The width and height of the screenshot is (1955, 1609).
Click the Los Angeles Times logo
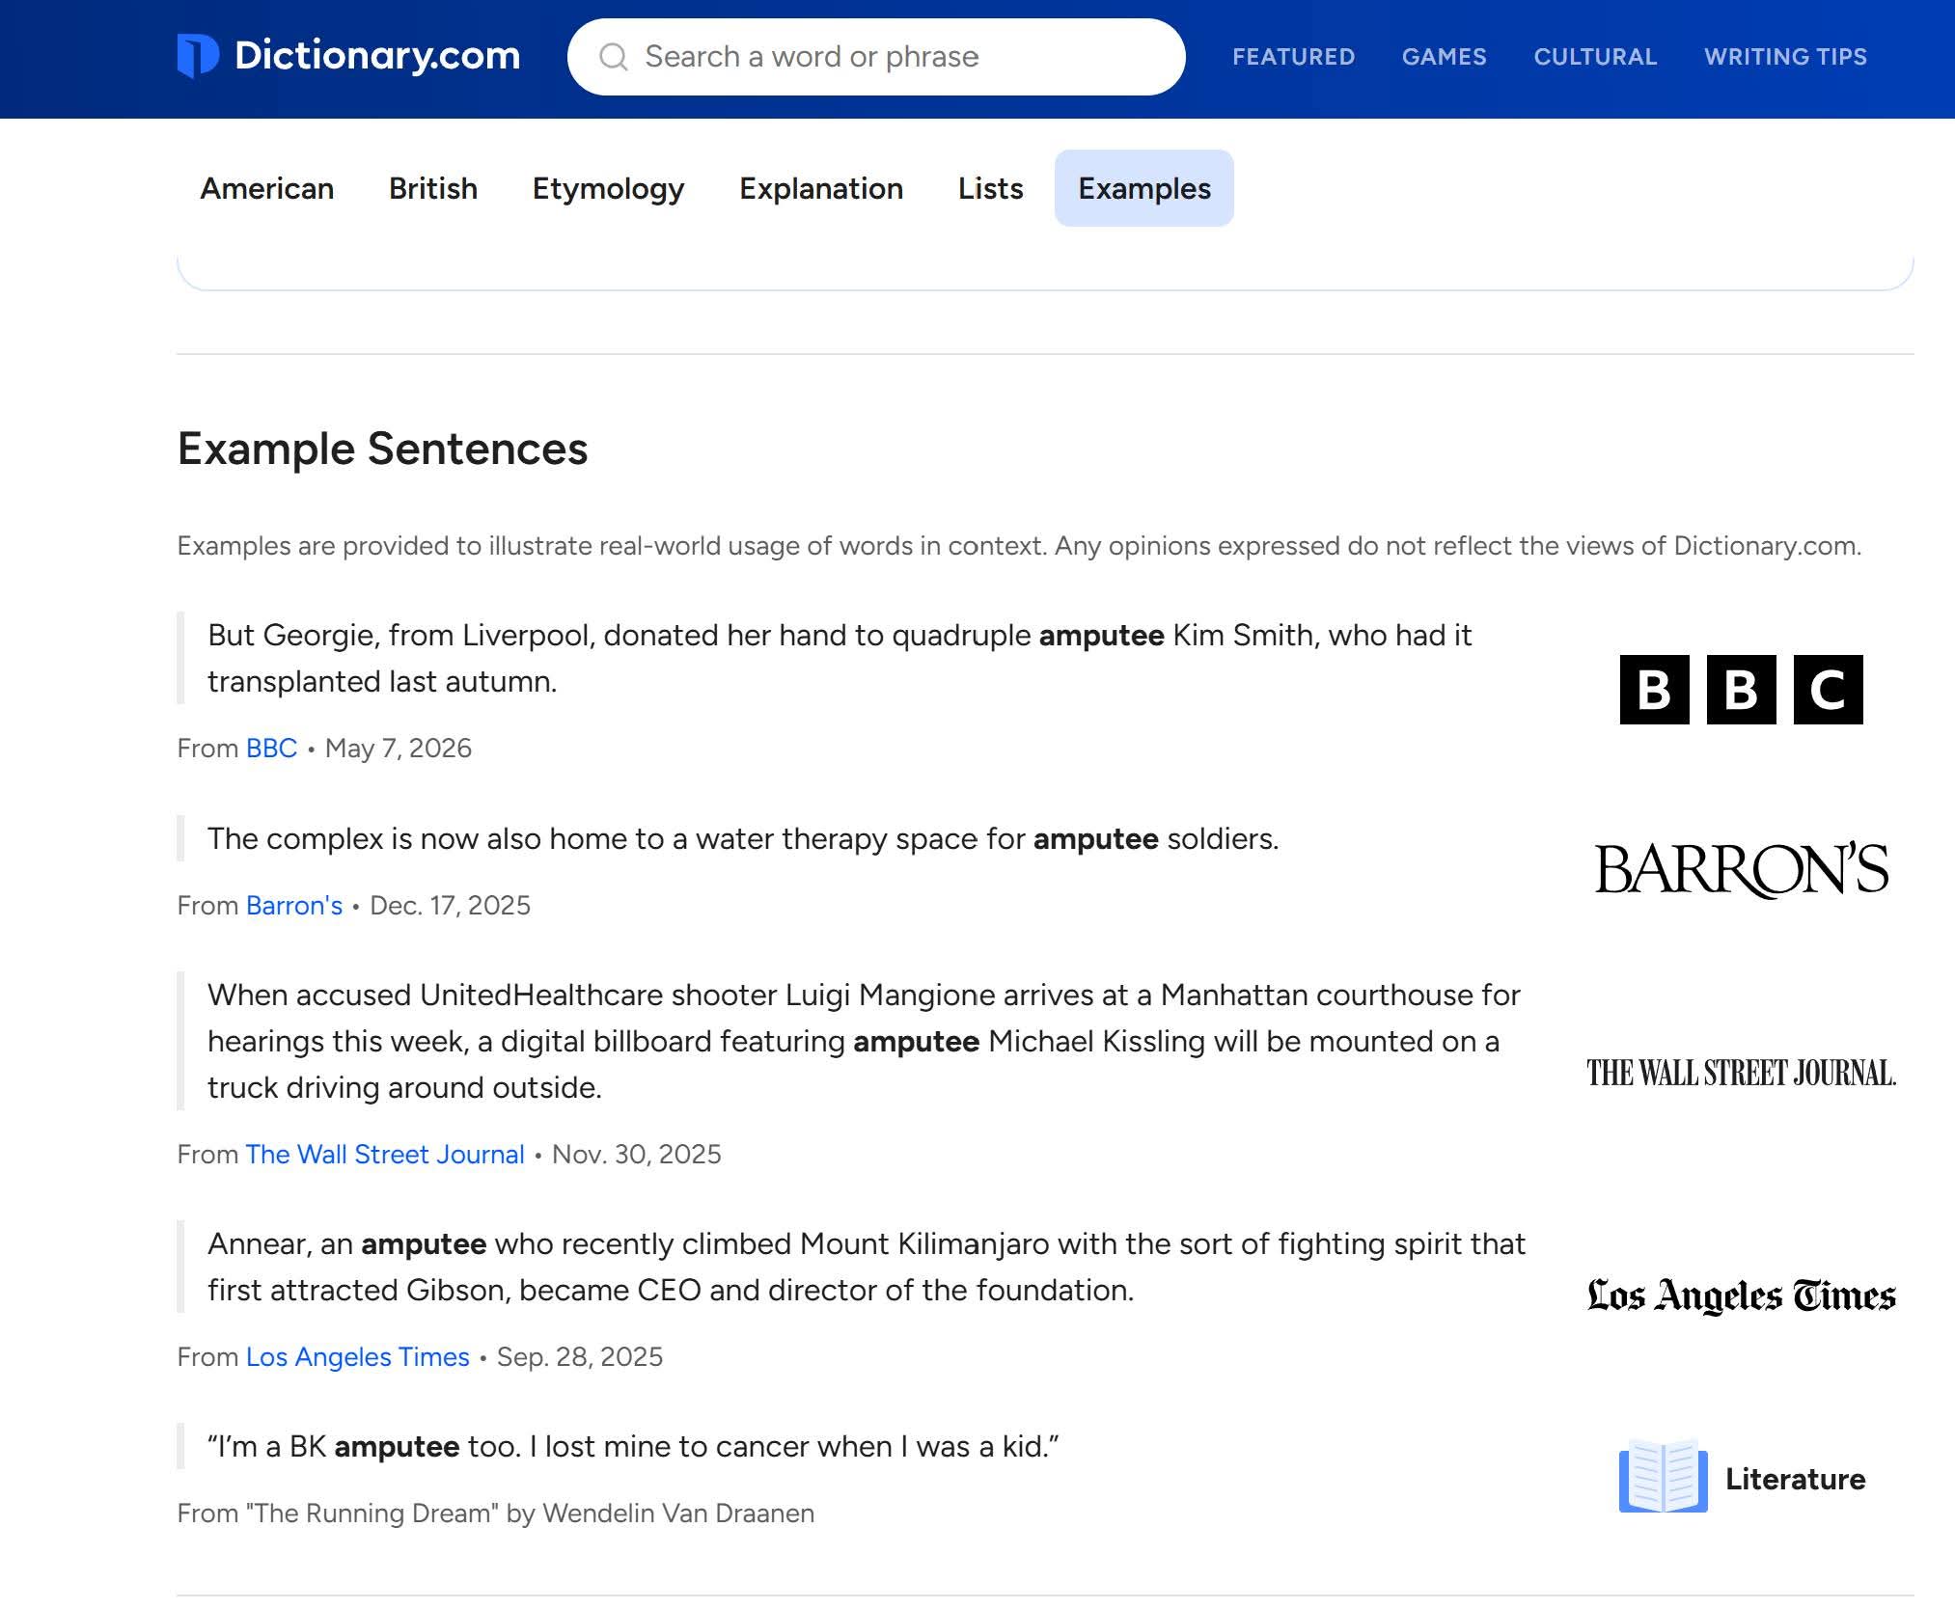click(1741, 1295)
